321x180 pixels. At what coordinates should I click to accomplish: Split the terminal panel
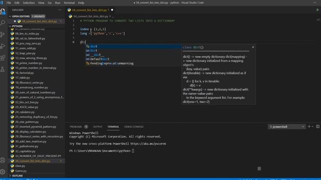[x=317, y=126]
